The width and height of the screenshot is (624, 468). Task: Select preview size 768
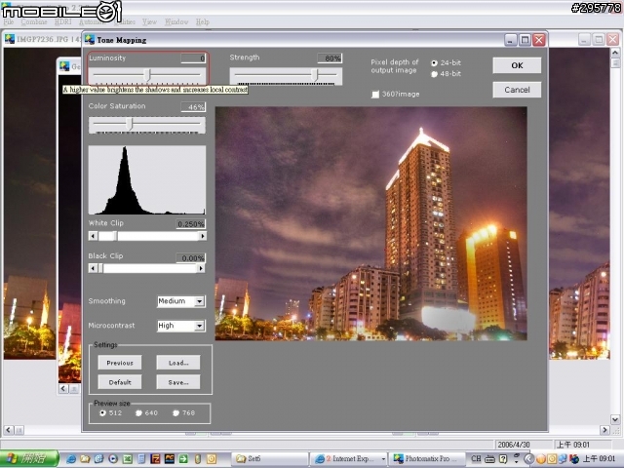click(x=175, y=413)
